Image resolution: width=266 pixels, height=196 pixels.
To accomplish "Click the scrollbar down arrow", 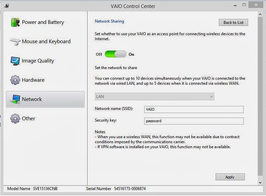I will click(x=260, y=183).
